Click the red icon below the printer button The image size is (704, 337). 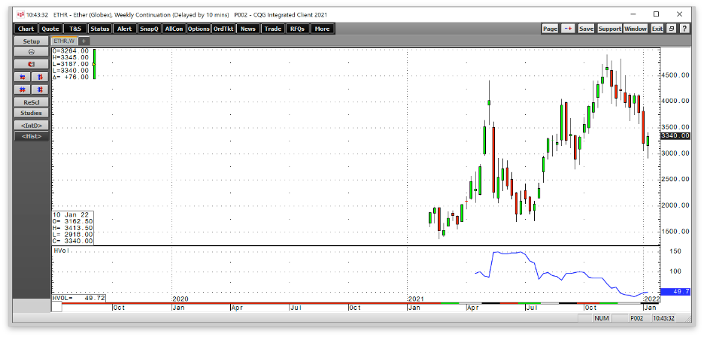pyautogui.click(x=31, y=65)
